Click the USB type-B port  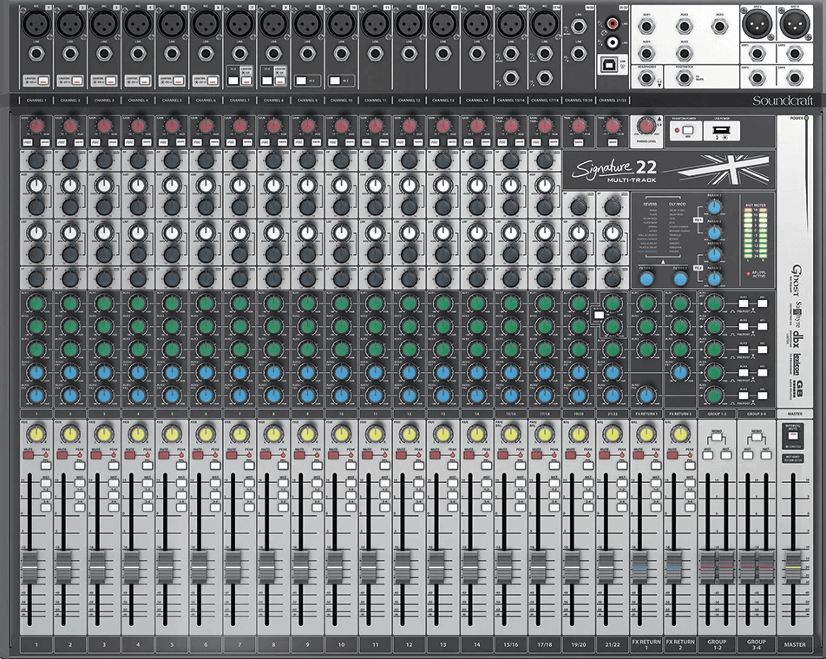[609, 65]
